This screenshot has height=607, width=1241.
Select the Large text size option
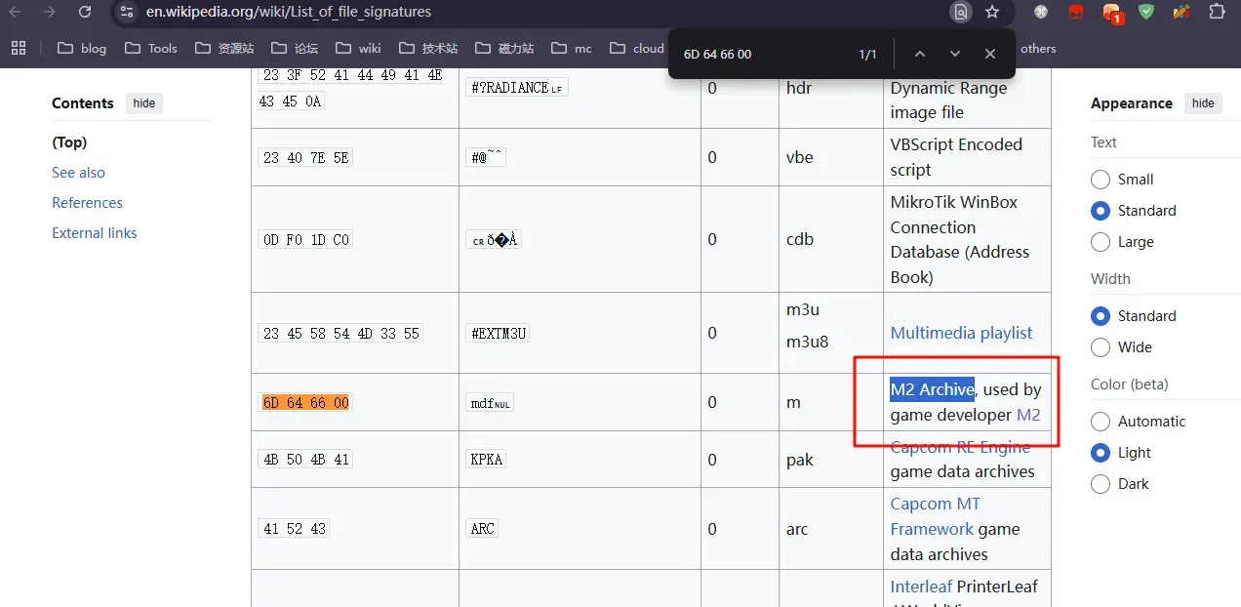(1101, 242)
